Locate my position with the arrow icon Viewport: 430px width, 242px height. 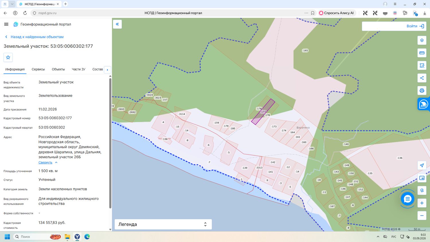coord(422,165)
